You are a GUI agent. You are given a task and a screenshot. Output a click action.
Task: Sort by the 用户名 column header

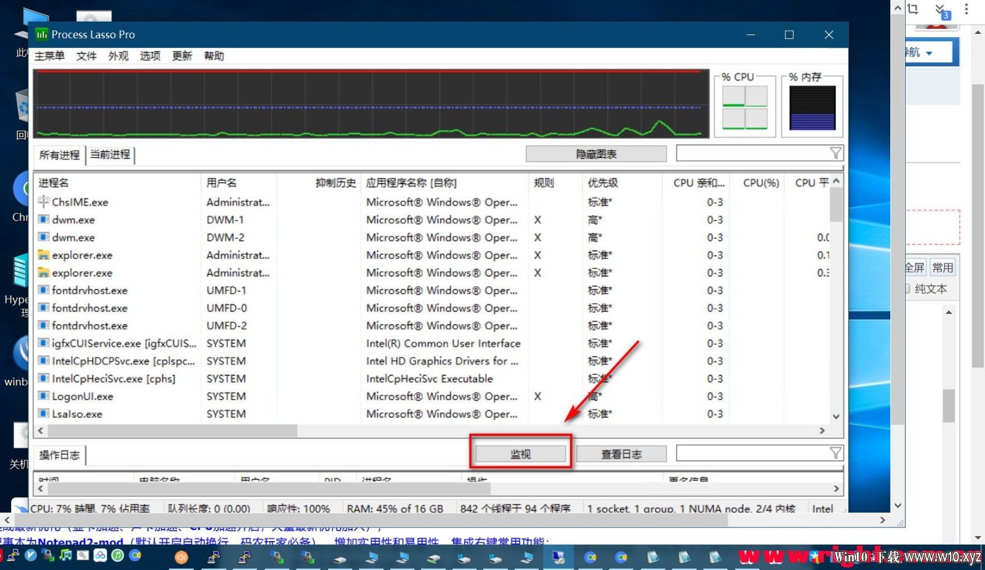click(239, 183)
